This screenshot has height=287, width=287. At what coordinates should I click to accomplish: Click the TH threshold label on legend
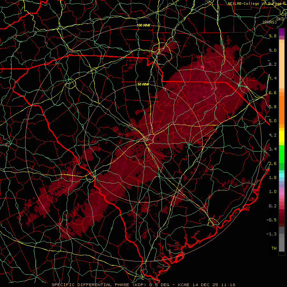[x=274, y=248]
